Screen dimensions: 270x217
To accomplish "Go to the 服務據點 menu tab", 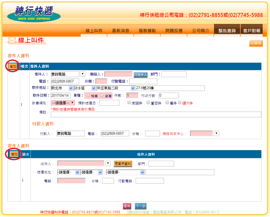I will pyautogui.click(x=147, y=31).
